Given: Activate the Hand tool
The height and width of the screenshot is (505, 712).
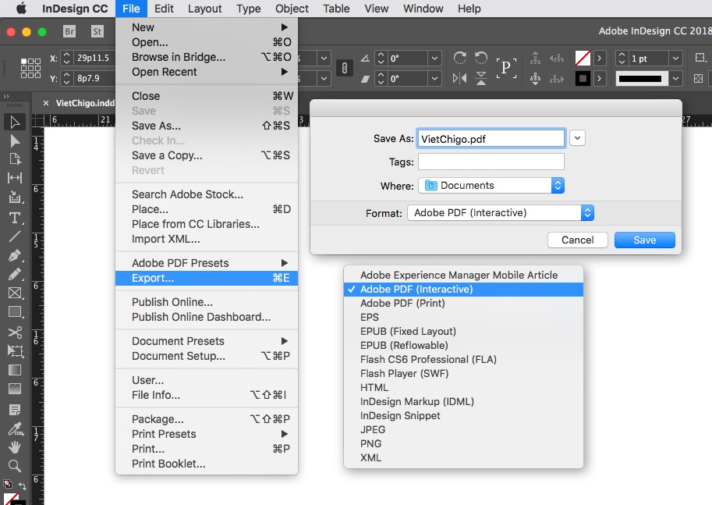Looking at the screenshot, I should point(14,446).
